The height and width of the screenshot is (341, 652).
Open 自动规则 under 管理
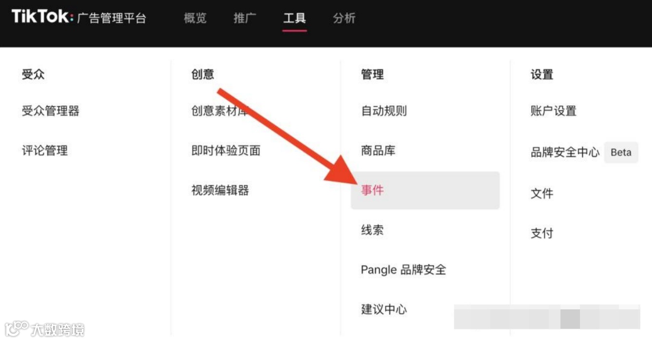pos(384,111)
